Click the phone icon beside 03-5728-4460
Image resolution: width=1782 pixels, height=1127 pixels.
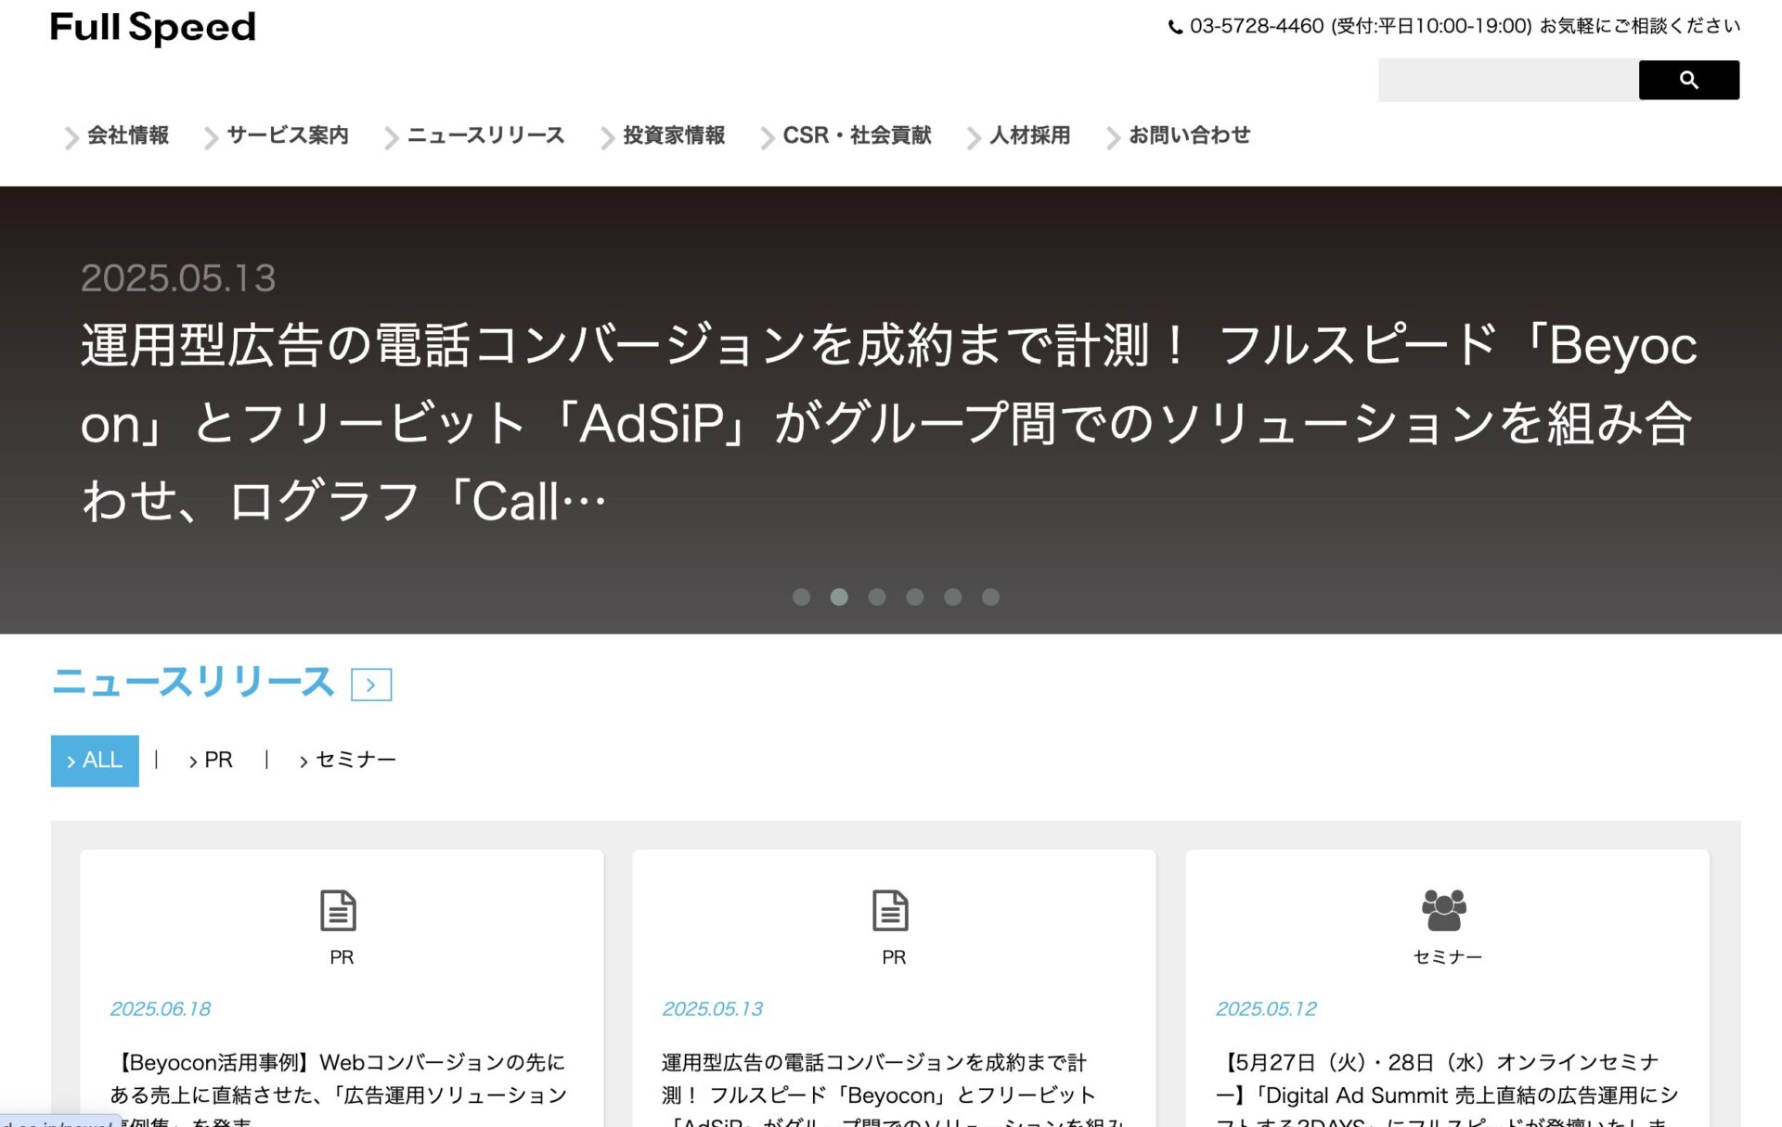pyautogui.click(x=1175, y=27)
